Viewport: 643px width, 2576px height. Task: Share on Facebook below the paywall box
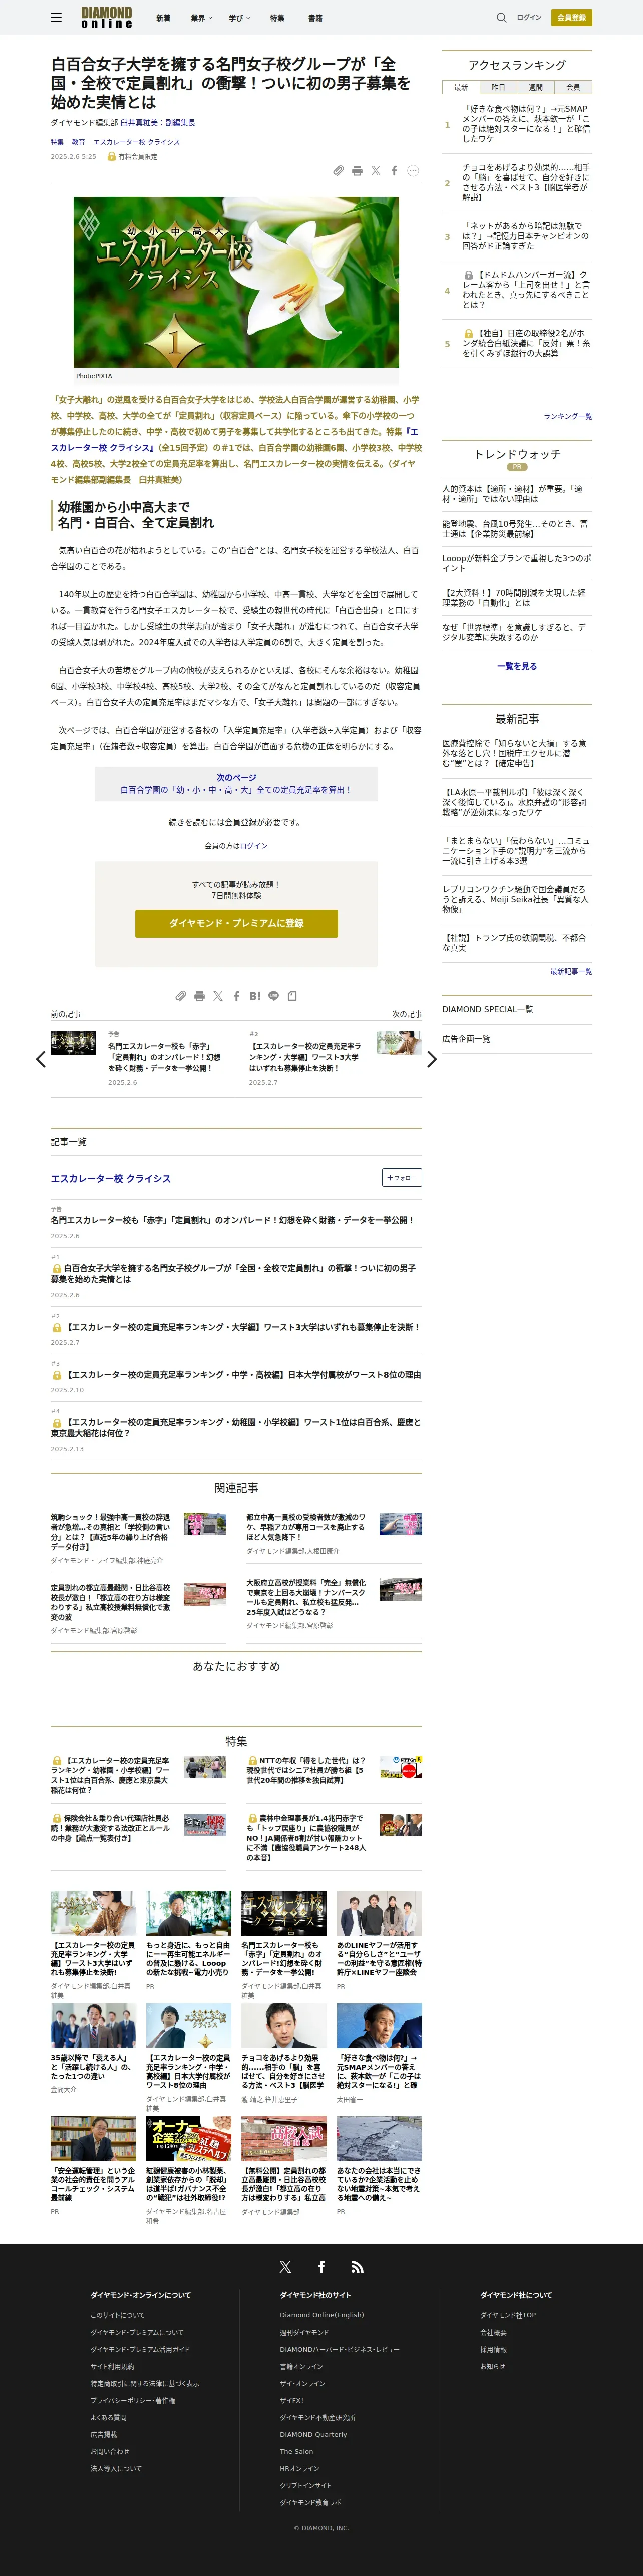click(236, 996)
